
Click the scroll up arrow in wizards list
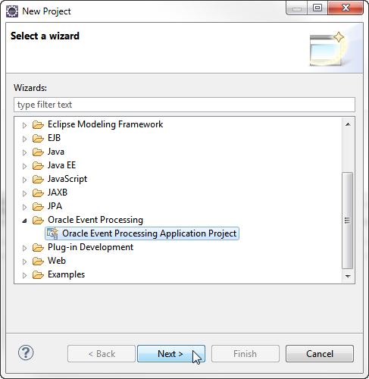point(348,124)
